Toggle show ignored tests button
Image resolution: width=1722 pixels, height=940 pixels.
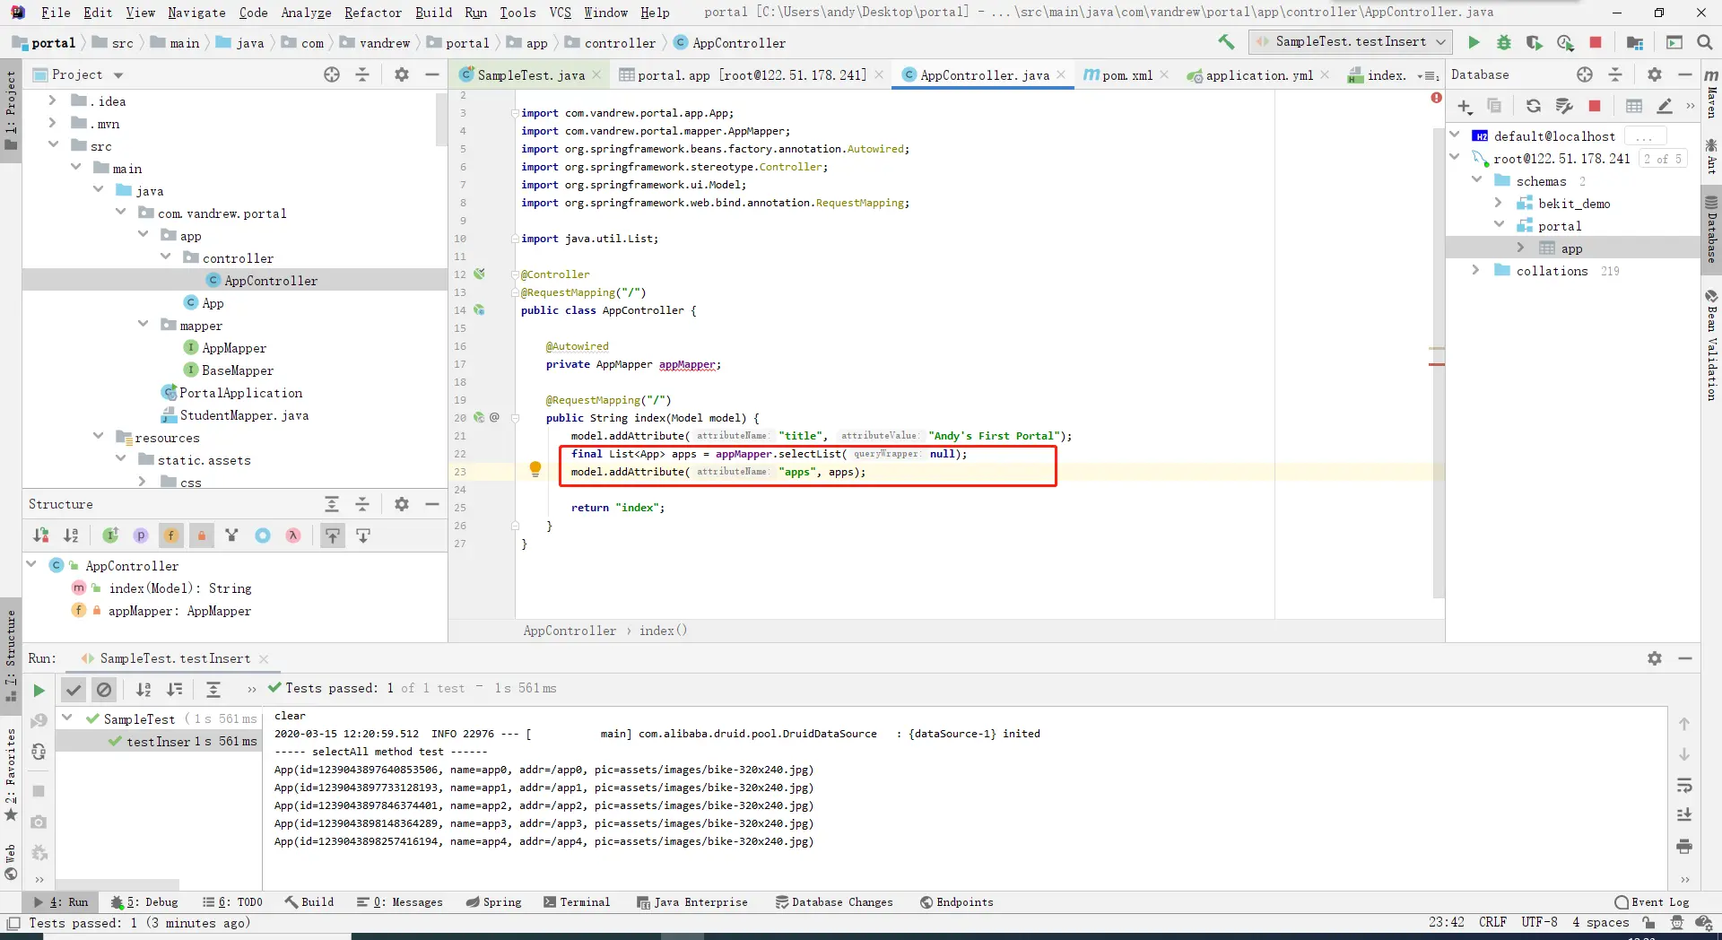point(104,690)
